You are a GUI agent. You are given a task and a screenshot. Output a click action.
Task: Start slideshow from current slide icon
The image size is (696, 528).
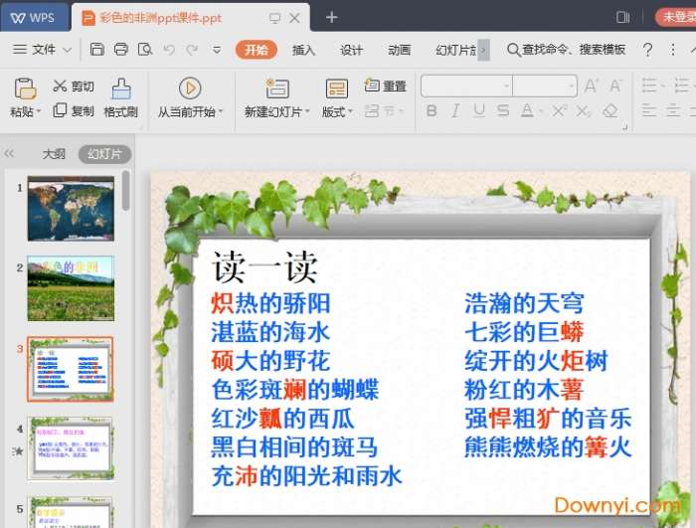pyautogui.click(x=189, y=88)
